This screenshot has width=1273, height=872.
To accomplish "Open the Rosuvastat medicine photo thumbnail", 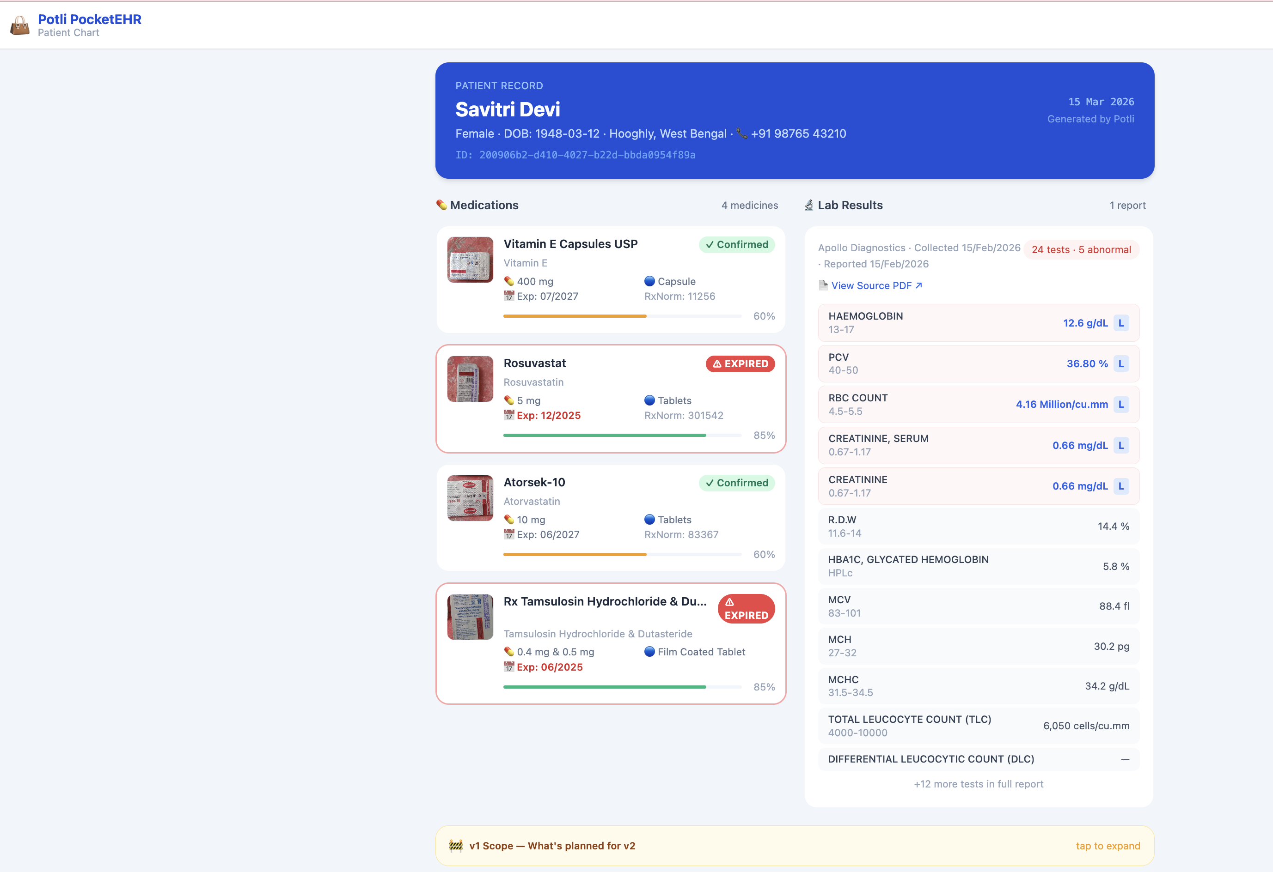I will point(470,379).
